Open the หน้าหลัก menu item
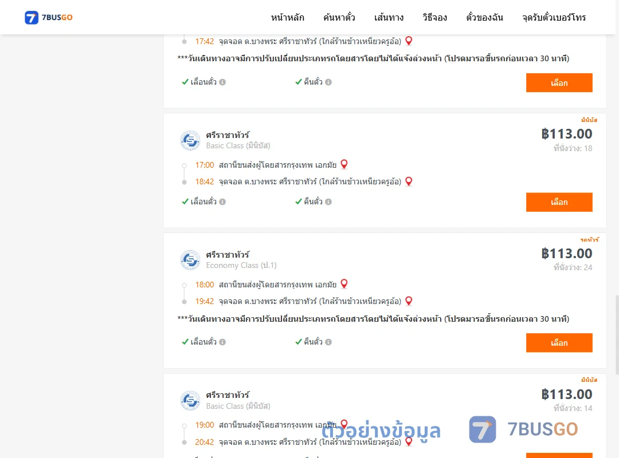Screen dimensions: 619x458 tap(287, 17)
